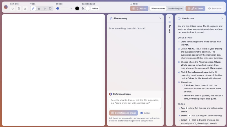Click the AI draw button
The image size is (227, 127).
pyautogui.click(x=195, y=8)
